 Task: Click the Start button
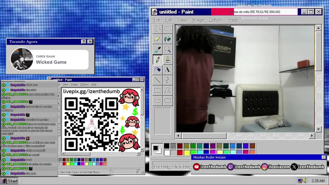(10, 181)
